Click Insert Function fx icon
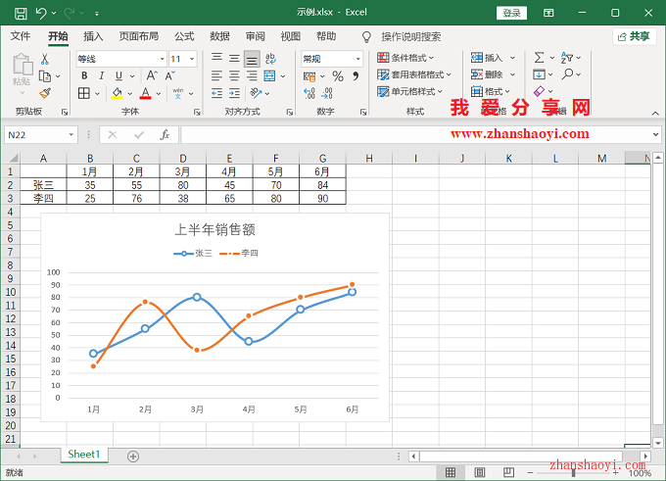The width and height of the screenshot is (666, 481). point(165,134)
